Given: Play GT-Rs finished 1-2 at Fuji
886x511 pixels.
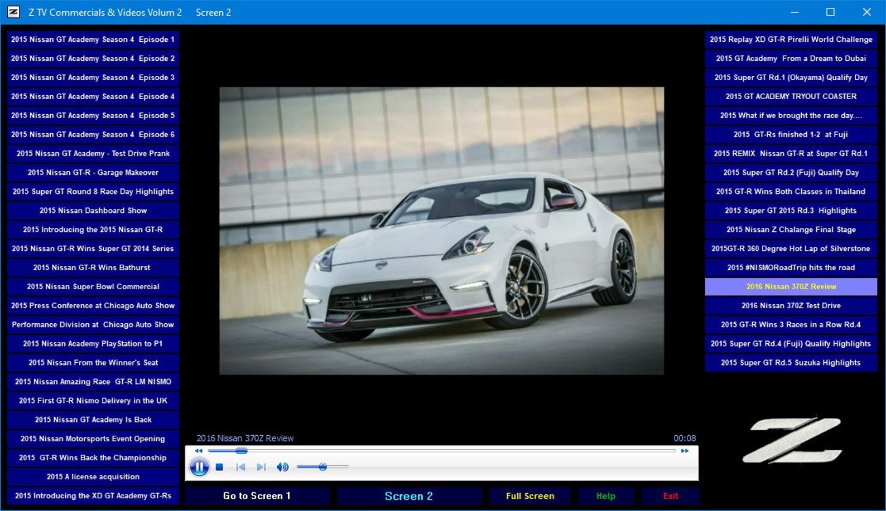Looking at the screenshot, I should point(791,134).
